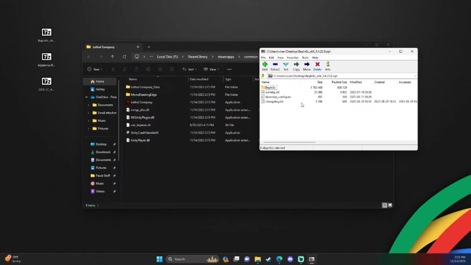Open the Windows Start menu icon
This screenshot has height=265, width=471.
click(x=159, y=259)
